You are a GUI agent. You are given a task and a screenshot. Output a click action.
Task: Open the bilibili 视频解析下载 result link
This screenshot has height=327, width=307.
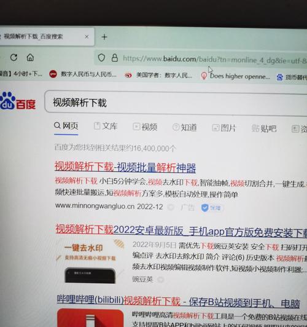[178, 302]
